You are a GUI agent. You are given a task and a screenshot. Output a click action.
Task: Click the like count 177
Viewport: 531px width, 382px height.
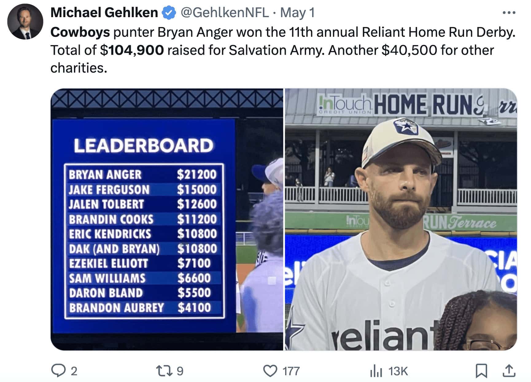[x=291, y=371]
